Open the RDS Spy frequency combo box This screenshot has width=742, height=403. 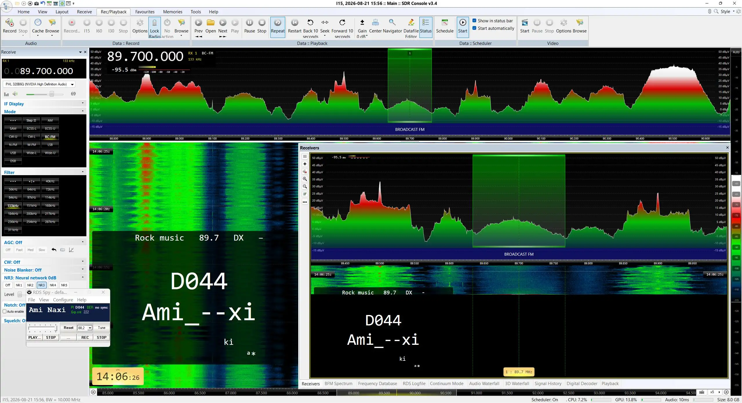pyautogui.click(x=85, y=328)
